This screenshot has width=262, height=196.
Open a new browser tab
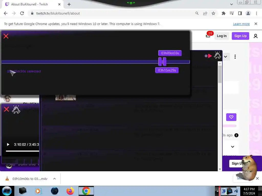[x=69, y=4]
